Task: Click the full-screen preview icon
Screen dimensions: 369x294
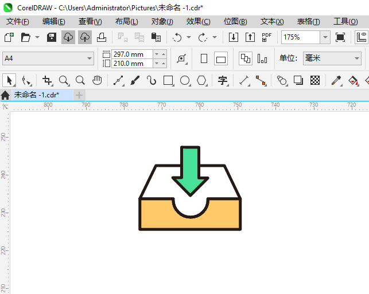Action: [x=340, y=37]
